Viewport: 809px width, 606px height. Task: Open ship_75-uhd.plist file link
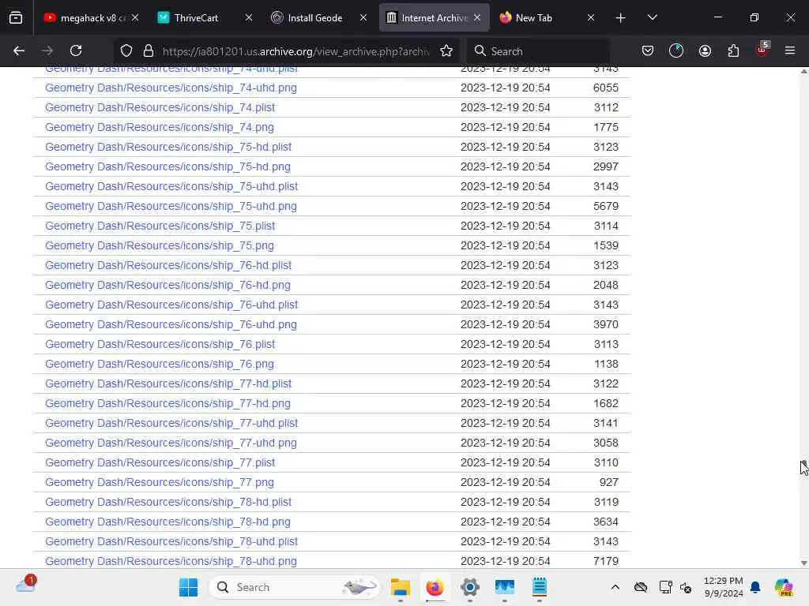[171, 186]
